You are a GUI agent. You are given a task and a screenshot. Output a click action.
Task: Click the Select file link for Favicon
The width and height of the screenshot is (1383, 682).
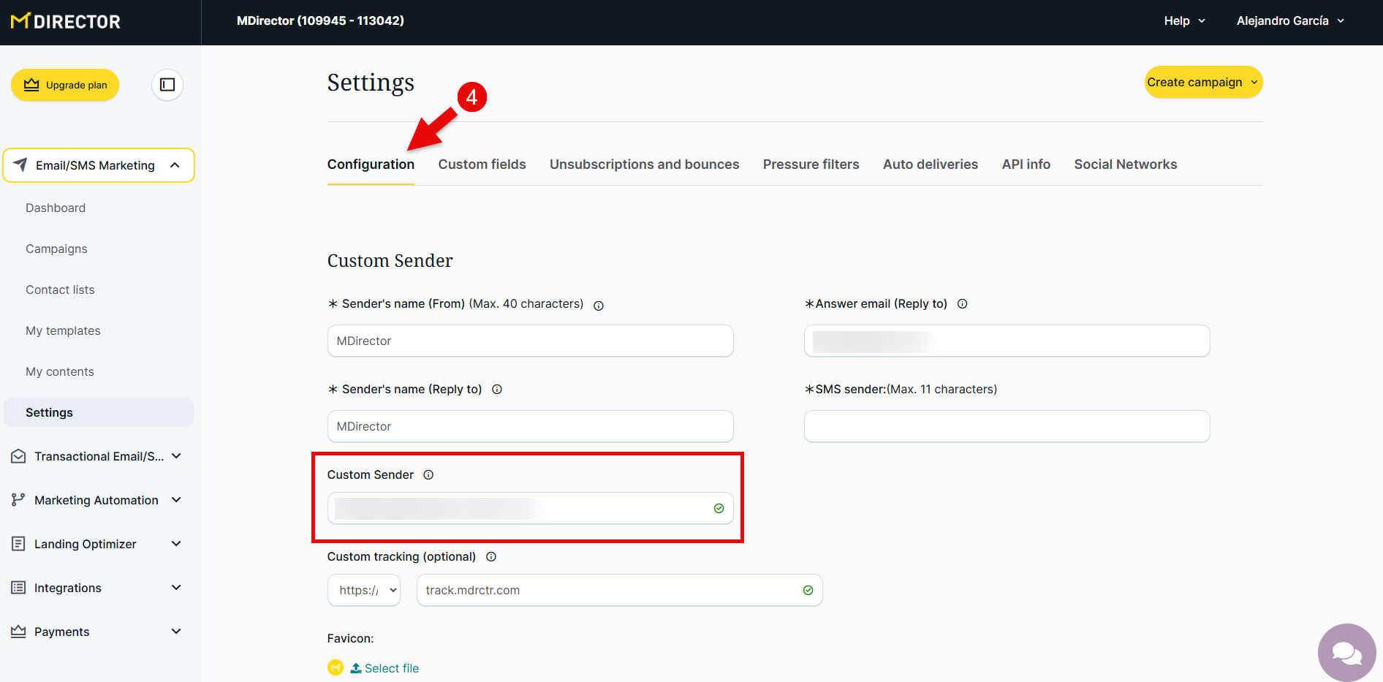[391, 668]
